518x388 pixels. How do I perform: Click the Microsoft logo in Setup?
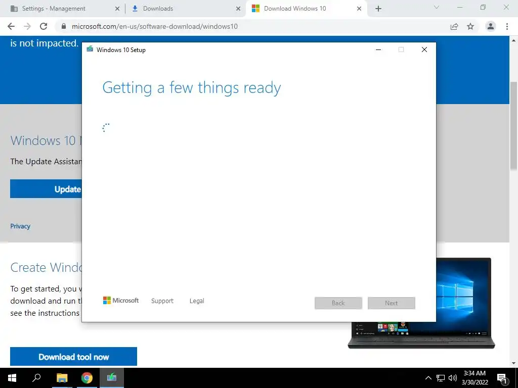click(x=121, y=301)
